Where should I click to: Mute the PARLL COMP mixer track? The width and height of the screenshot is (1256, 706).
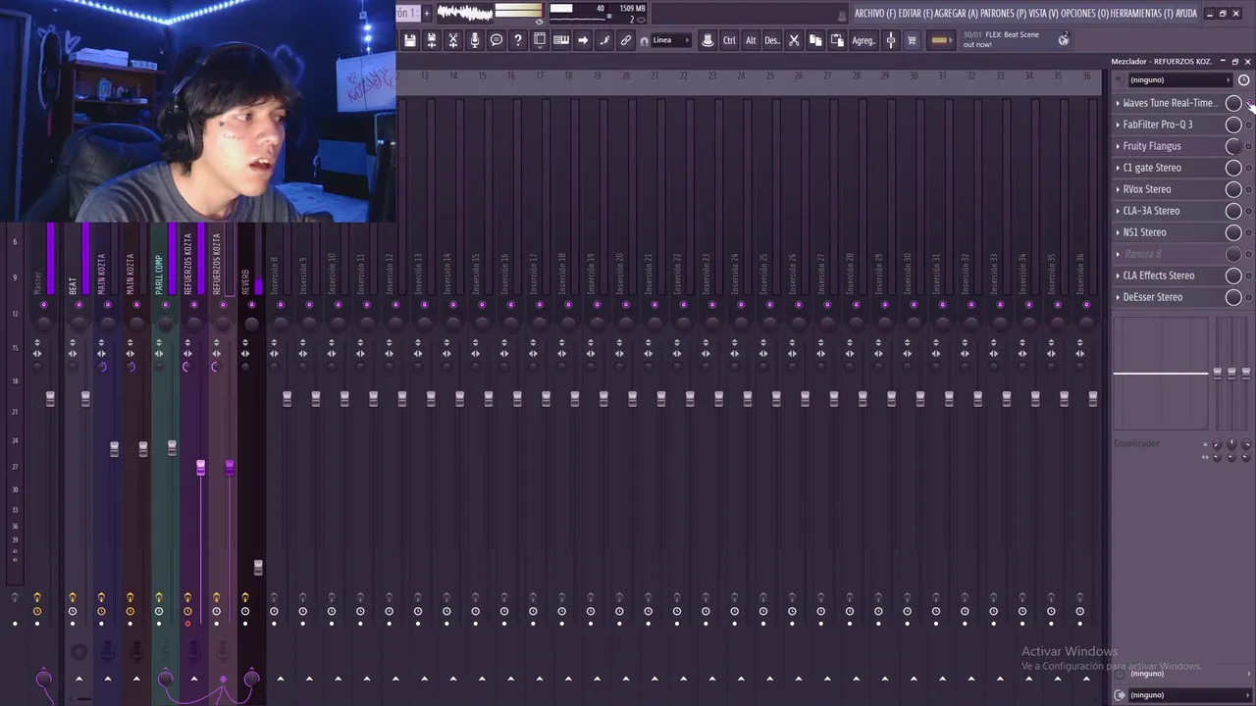165,305
